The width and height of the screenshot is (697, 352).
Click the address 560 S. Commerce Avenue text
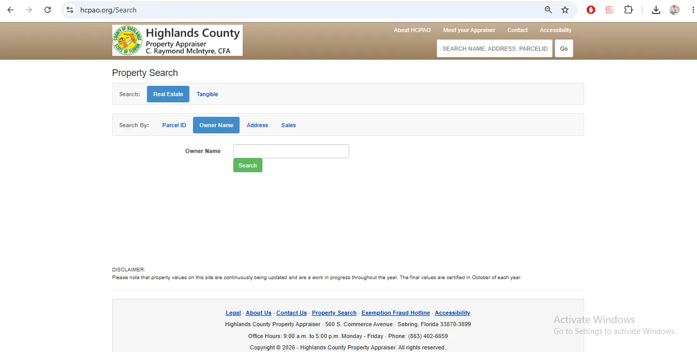pyautogui.click(x=359, y=324)
